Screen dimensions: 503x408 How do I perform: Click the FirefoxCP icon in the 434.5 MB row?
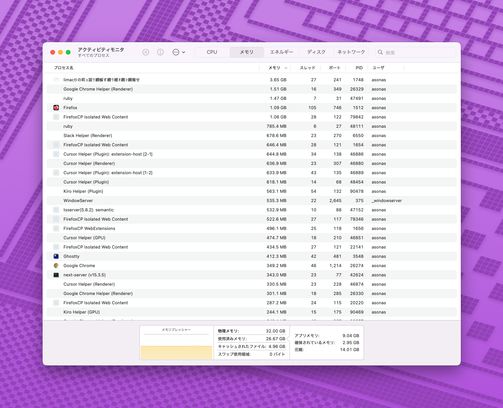56,247
